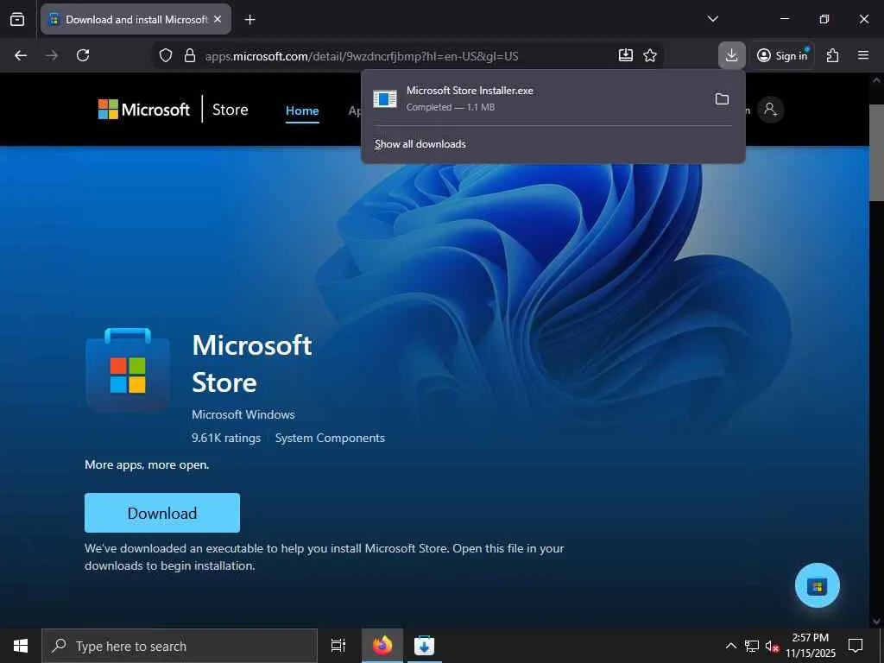
Task: Click the floating Store launcher button
Action: pos(817,585)
